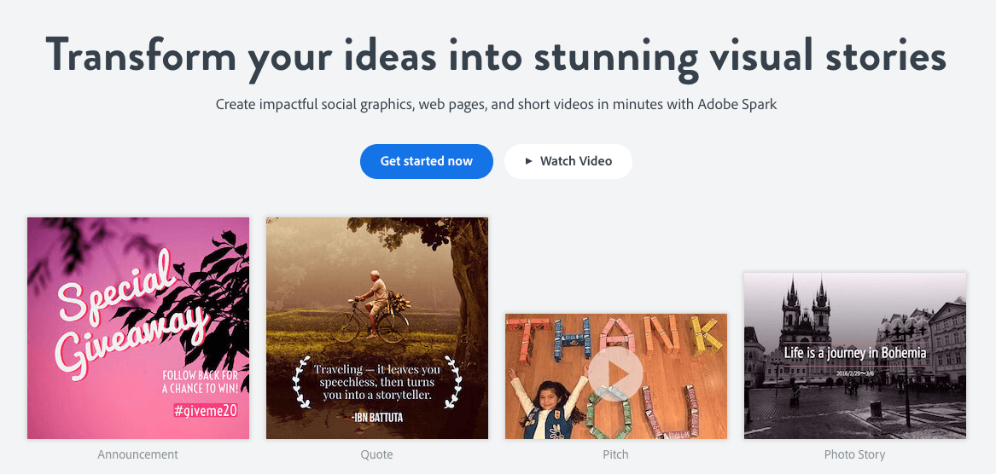This screenshot has height=474, width=996.
Task: Open the pink Special Giveaway thumbnail
Action: click(x=138, y=328)
